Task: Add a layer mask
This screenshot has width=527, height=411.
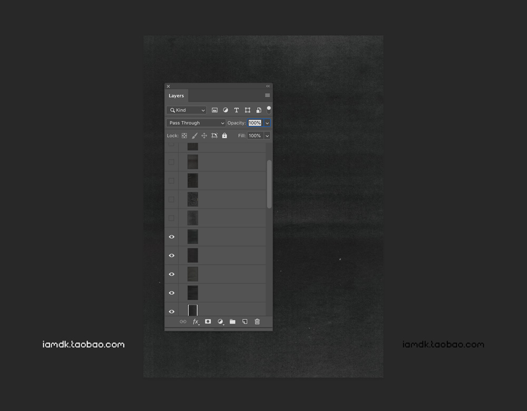Action: [208, 322]
